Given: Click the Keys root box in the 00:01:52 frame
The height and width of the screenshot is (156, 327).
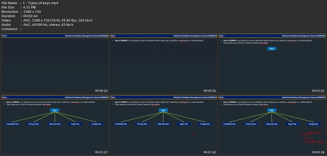Looking at the screenshot, I should [x=163, y=110].
